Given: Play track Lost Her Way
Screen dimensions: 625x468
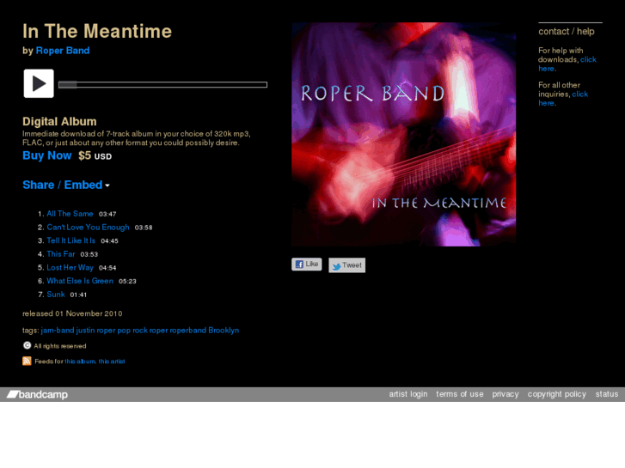Looking at the screenshot, I should (70, 268).
